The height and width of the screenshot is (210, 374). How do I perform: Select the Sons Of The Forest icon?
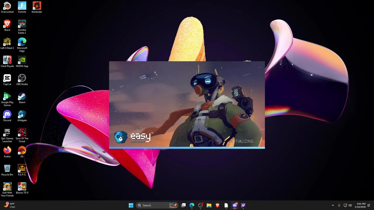pyautogui.click(x=22, y=135)
